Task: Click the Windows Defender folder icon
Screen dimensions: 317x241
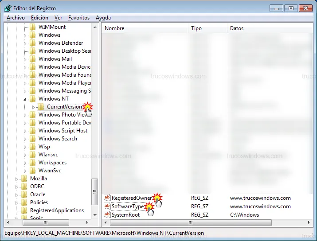Action: pos(32,43)
